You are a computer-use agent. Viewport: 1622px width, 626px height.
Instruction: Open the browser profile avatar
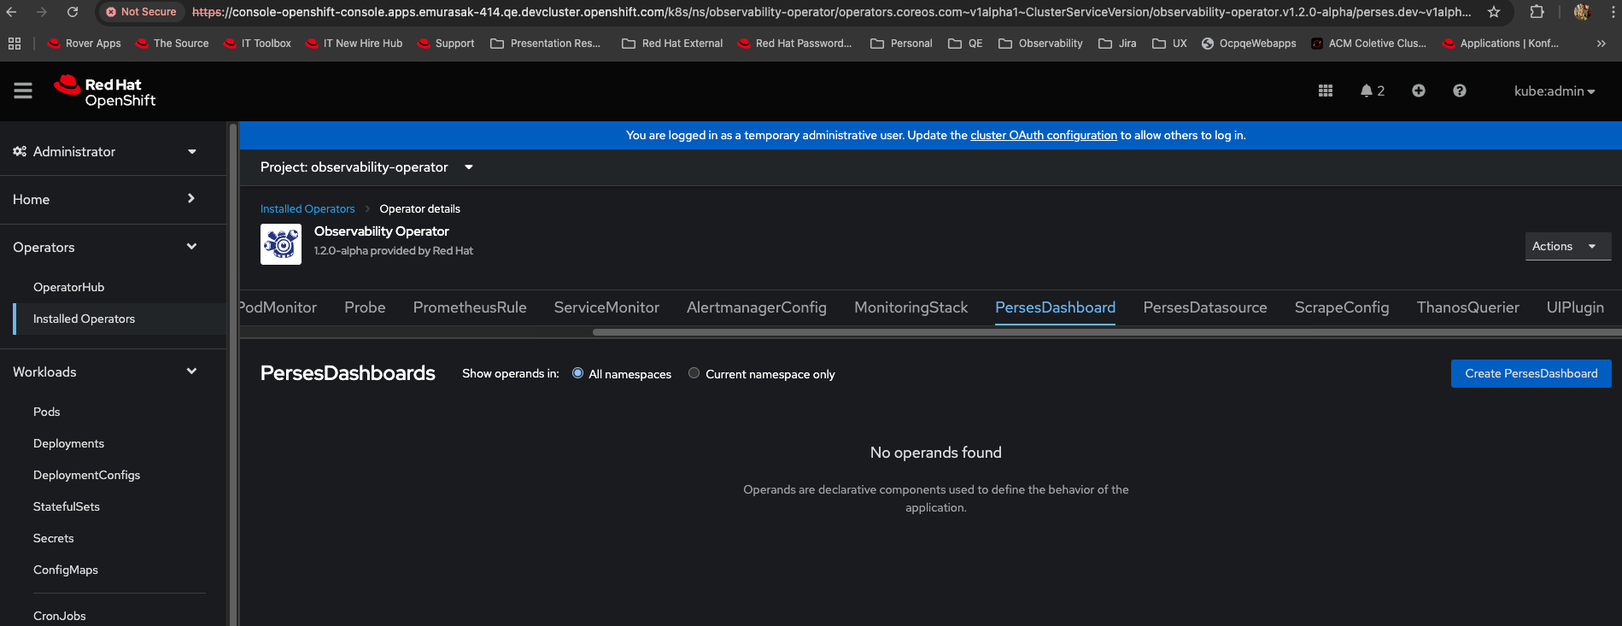coord(1582,12)
